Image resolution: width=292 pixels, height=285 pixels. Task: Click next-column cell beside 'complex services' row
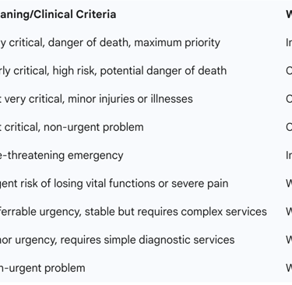pyautogui.click(x=289, y=212)
